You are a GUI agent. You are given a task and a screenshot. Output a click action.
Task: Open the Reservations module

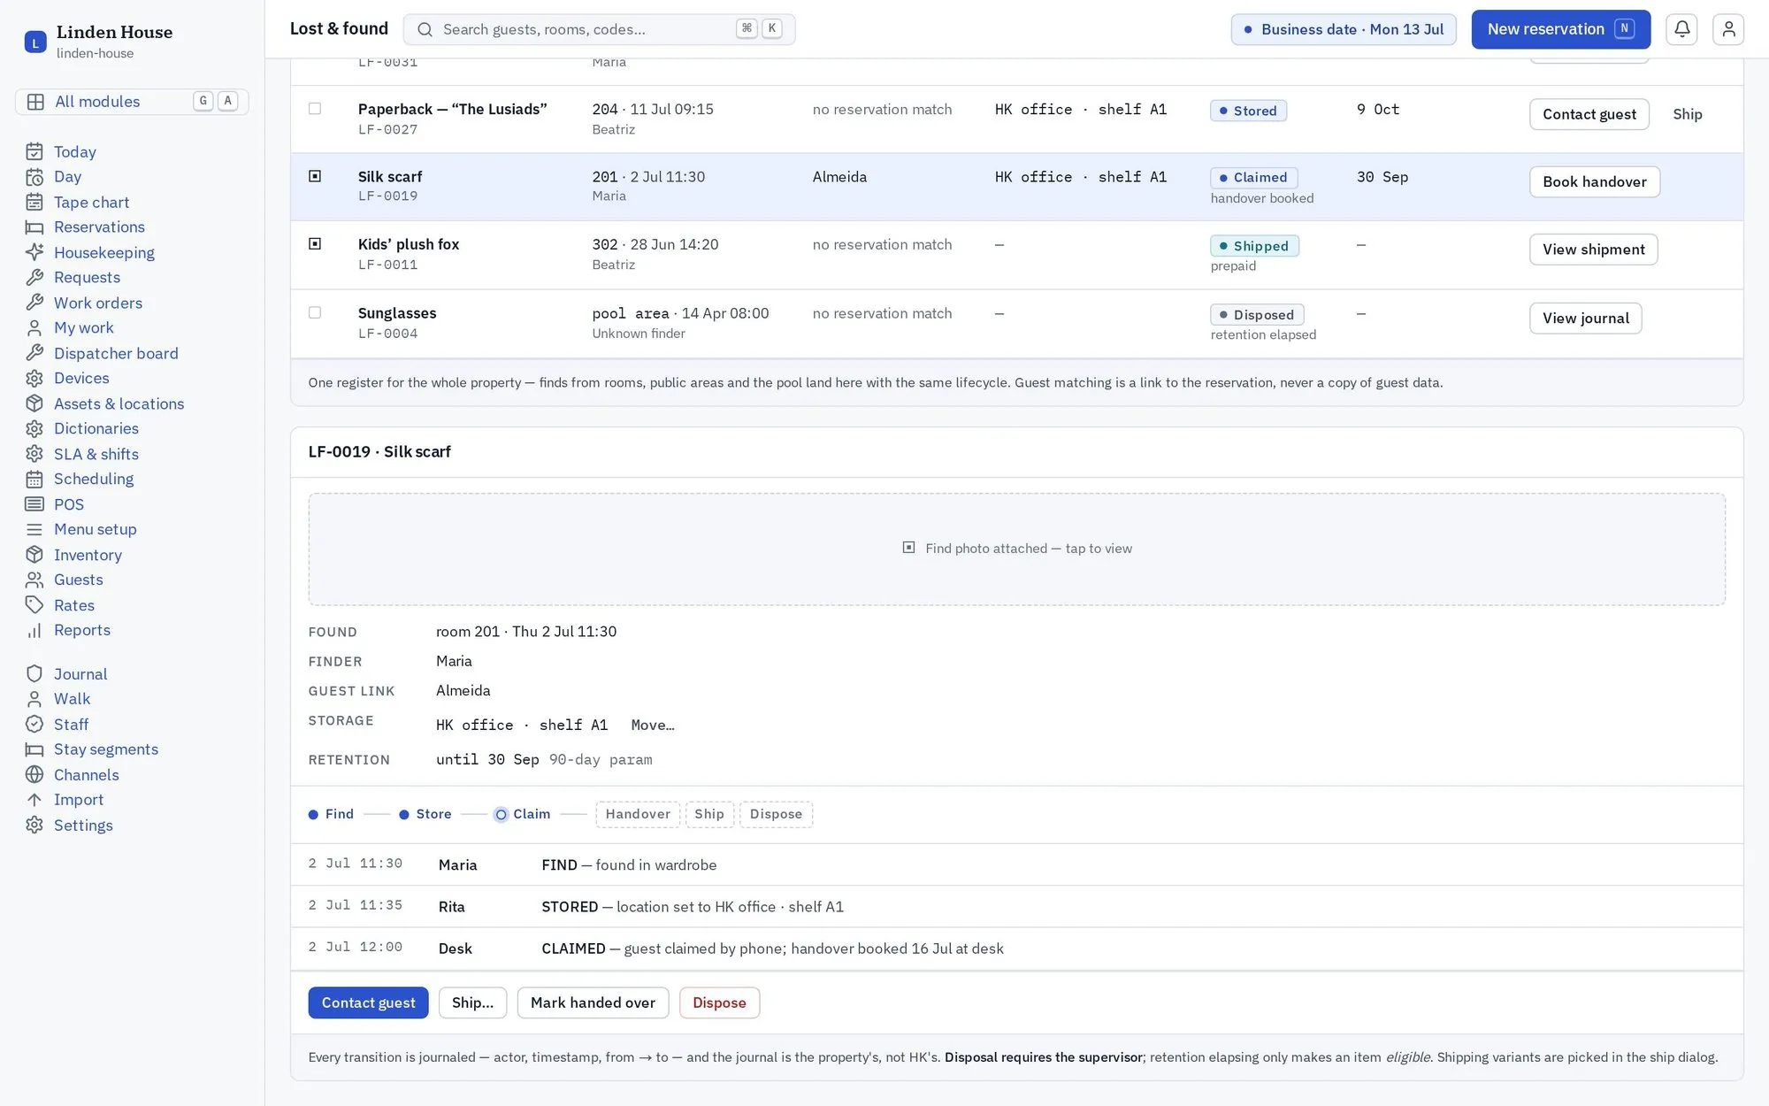pyautogui.click(x=99, y=227)
